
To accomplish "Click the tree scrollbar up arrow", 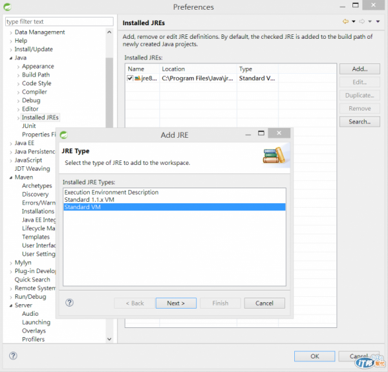I will 109,32.
